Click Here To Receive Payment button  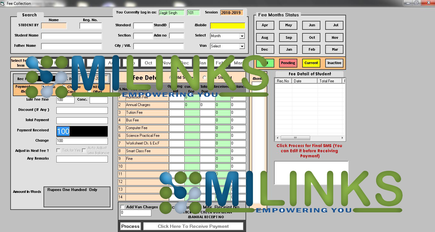[x=193, y=226]
